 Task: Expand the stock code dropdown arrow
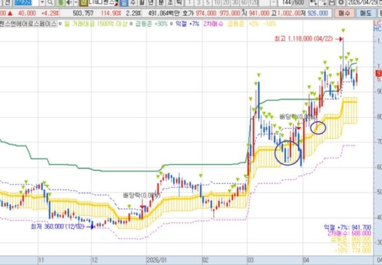[42, 3]
